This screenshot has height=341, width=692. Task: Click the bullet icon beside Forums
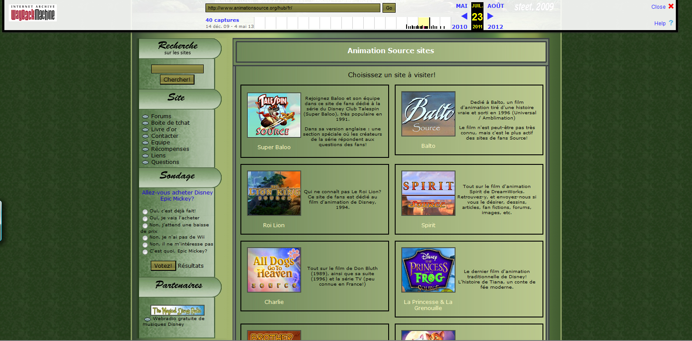click(146, 117)
